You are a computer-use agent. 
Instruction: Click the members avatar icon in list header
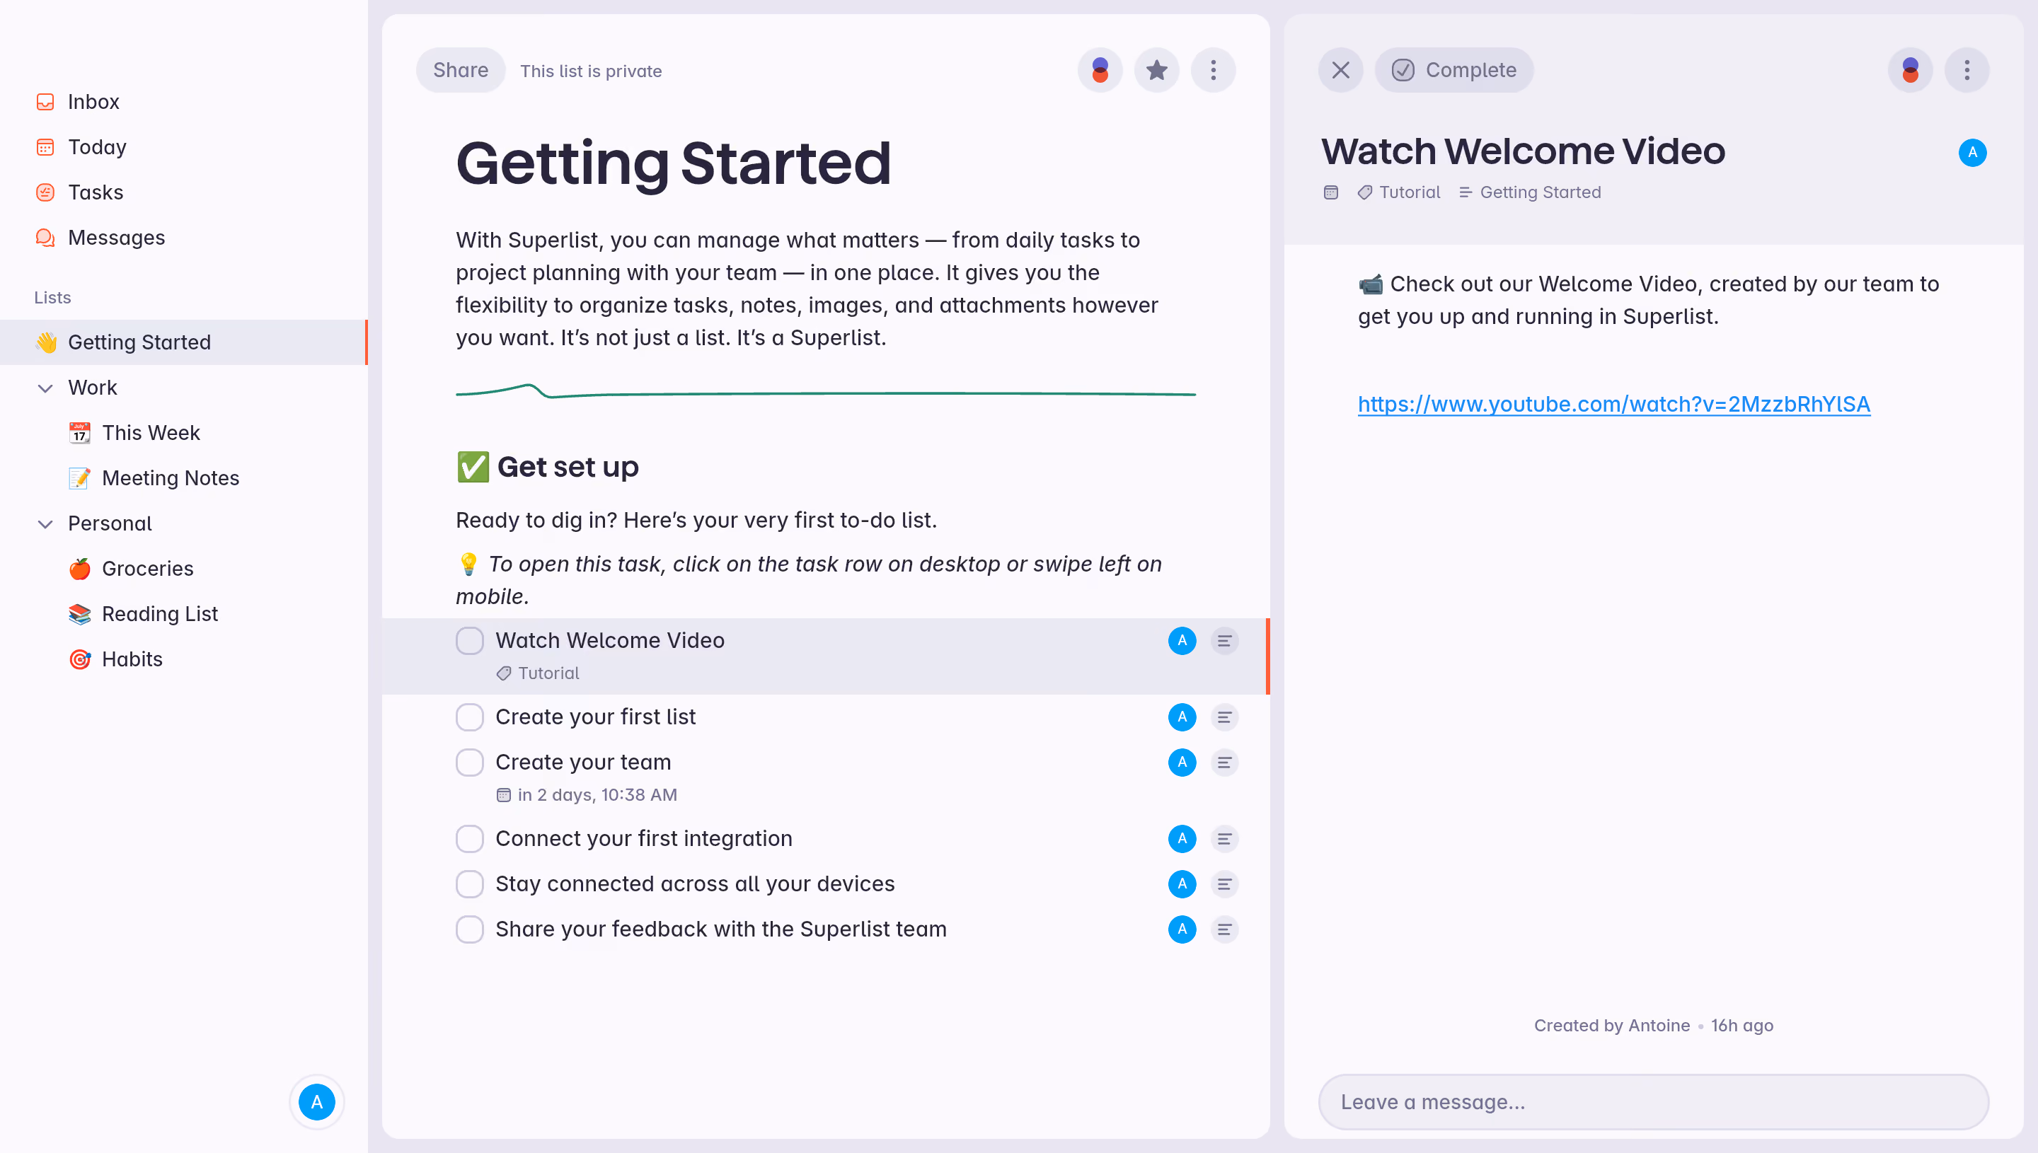point(1100,71)
